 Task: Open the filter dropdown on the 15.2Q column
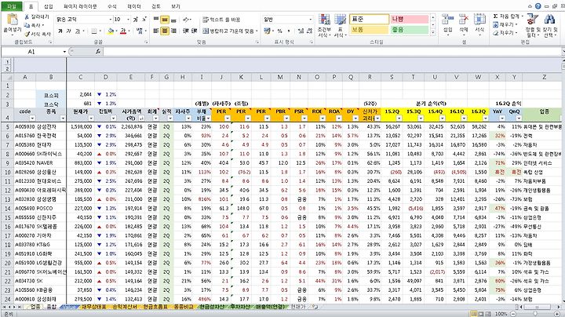pyautogui.click(x=399, y=118)
